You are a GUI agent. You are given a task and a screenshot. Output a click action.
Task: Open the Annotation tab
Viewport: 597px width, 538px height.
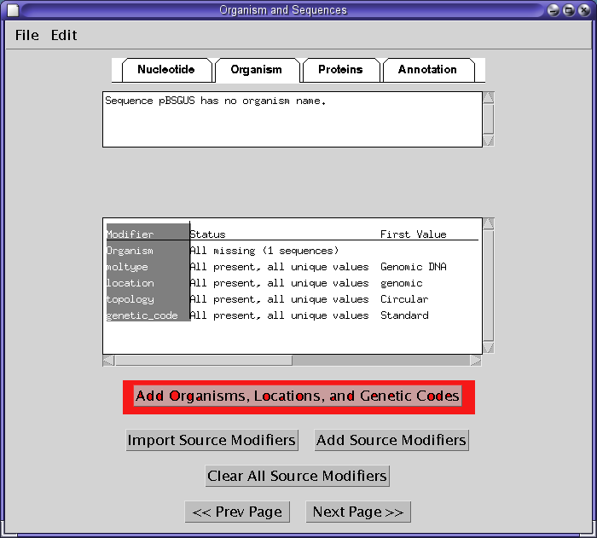[426, 70]
